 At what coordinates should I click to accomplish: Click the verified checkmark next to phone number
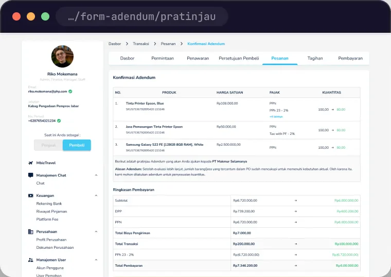tap(59, 121)
